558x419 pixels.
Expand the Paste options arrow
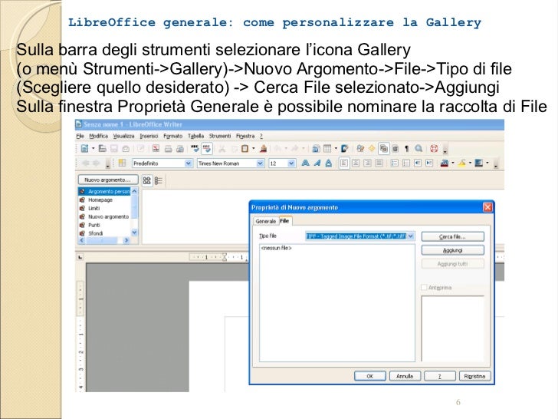coord(254,148)
